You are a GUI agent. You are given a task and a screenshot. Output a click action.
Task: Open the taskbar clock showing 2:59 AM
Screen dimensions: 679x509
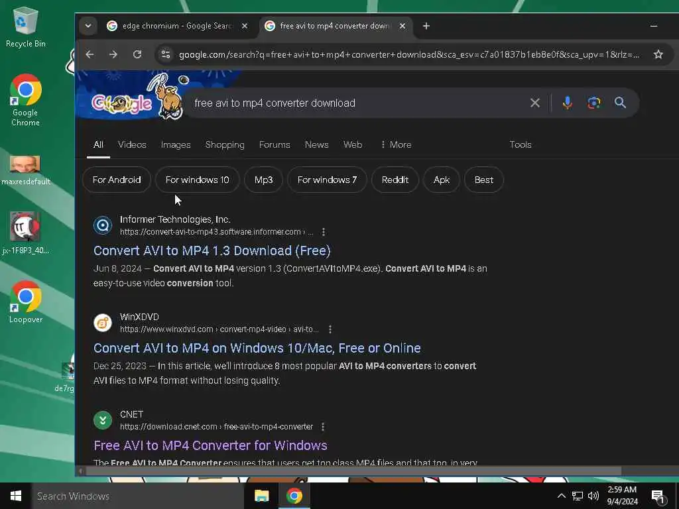point(622,496)
